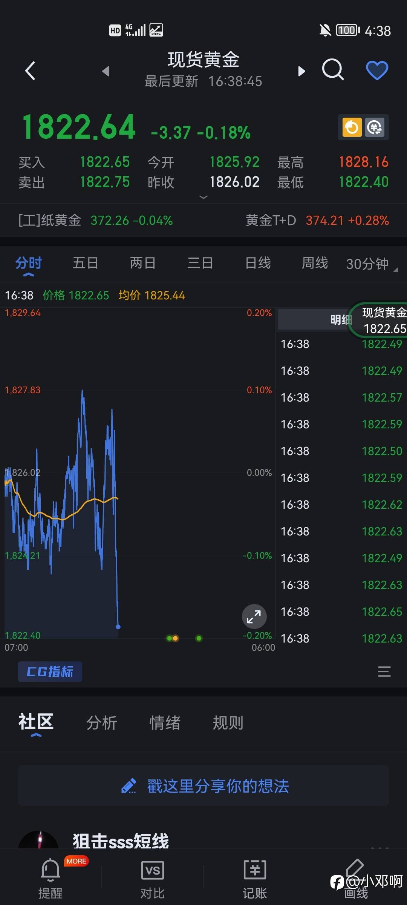Open the 30分钟 period dropdown
The width and height of the screenshot is (407, 905).
[x=372, y=264]
